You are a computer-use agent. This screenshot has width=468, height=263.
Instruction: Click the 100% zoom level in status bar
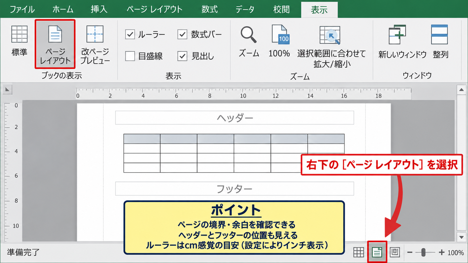point(455,253)
